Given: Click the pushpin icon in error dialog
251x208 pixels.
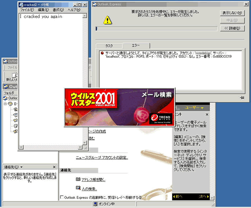Looking at the screenshot, I should (242, 97).
